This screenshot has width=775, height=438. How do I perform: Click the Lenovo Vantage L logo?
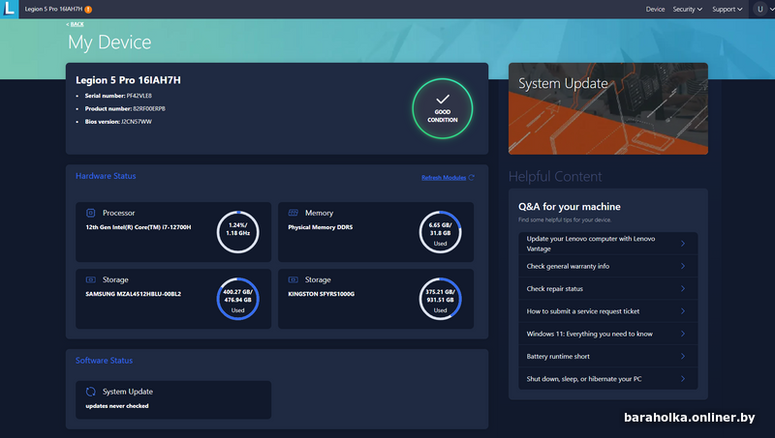(9, 9)
